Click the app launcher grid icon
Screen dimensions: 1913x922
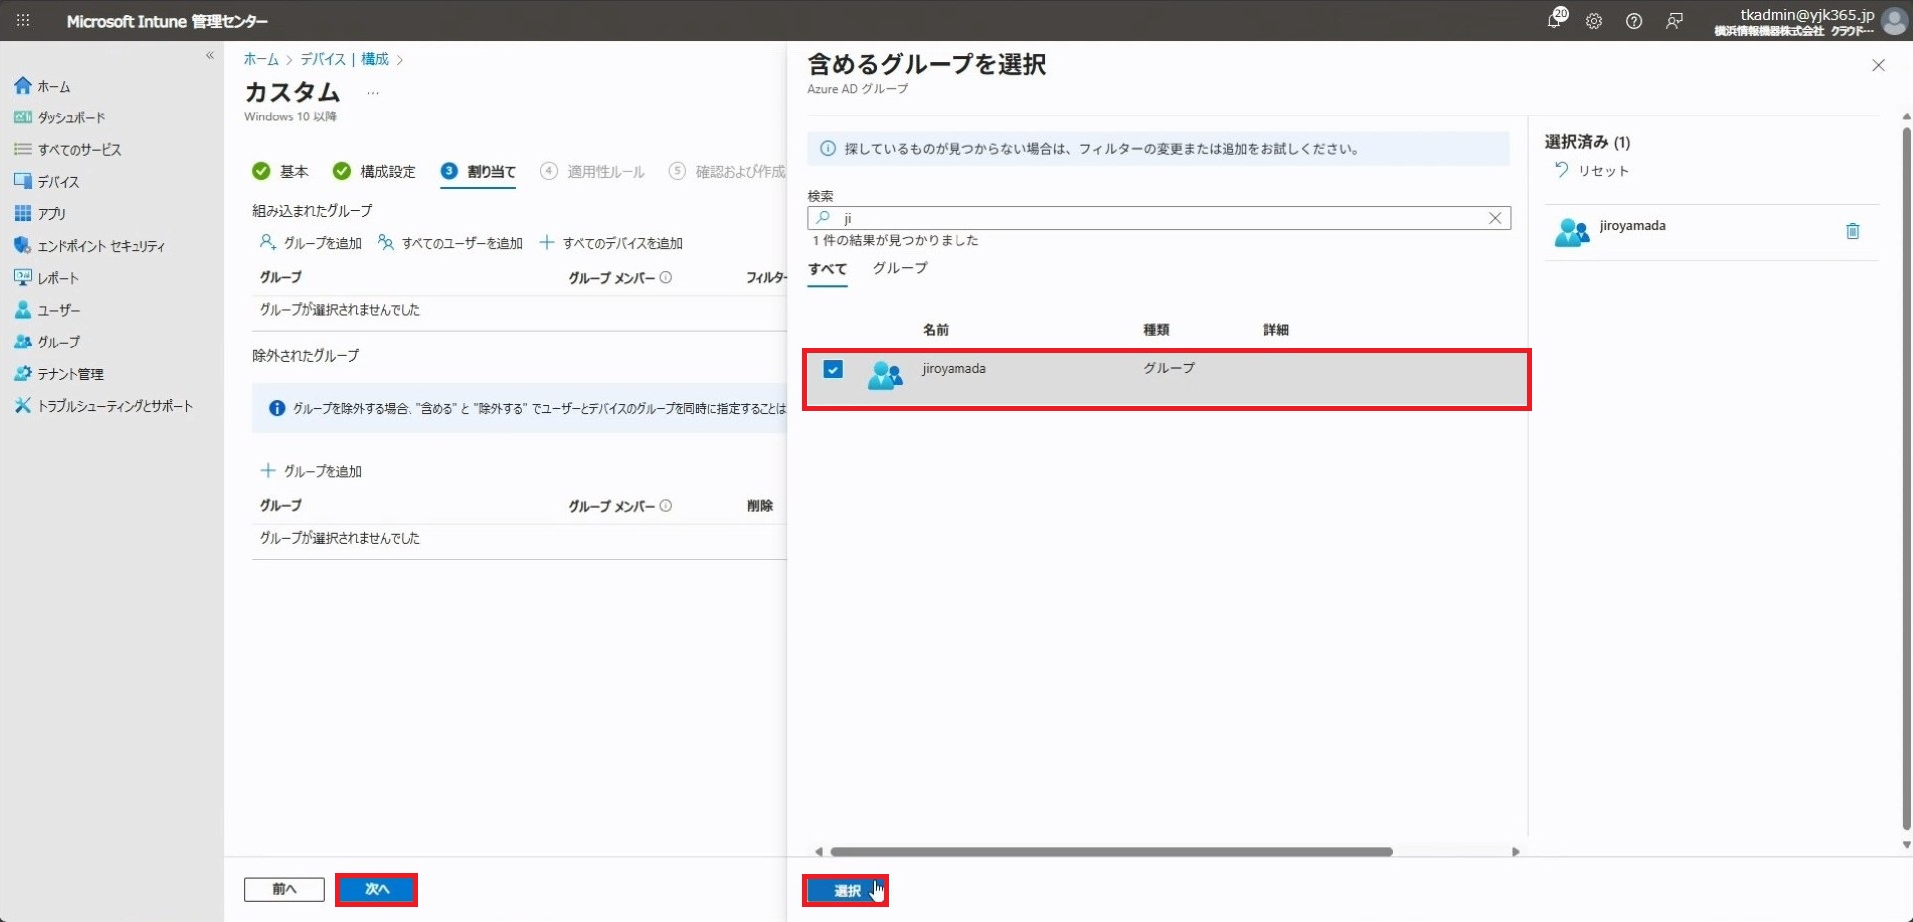23,20
